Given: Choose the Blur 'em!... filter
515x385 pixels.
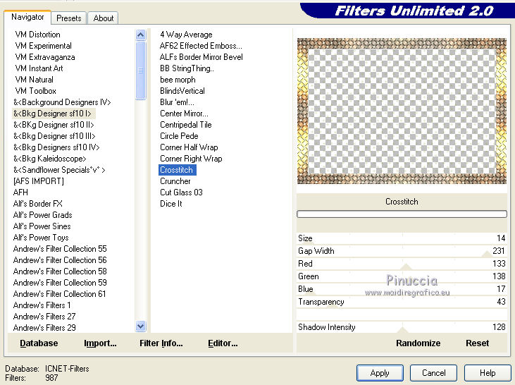Looking at the screenshot, I should coord(177,102).
